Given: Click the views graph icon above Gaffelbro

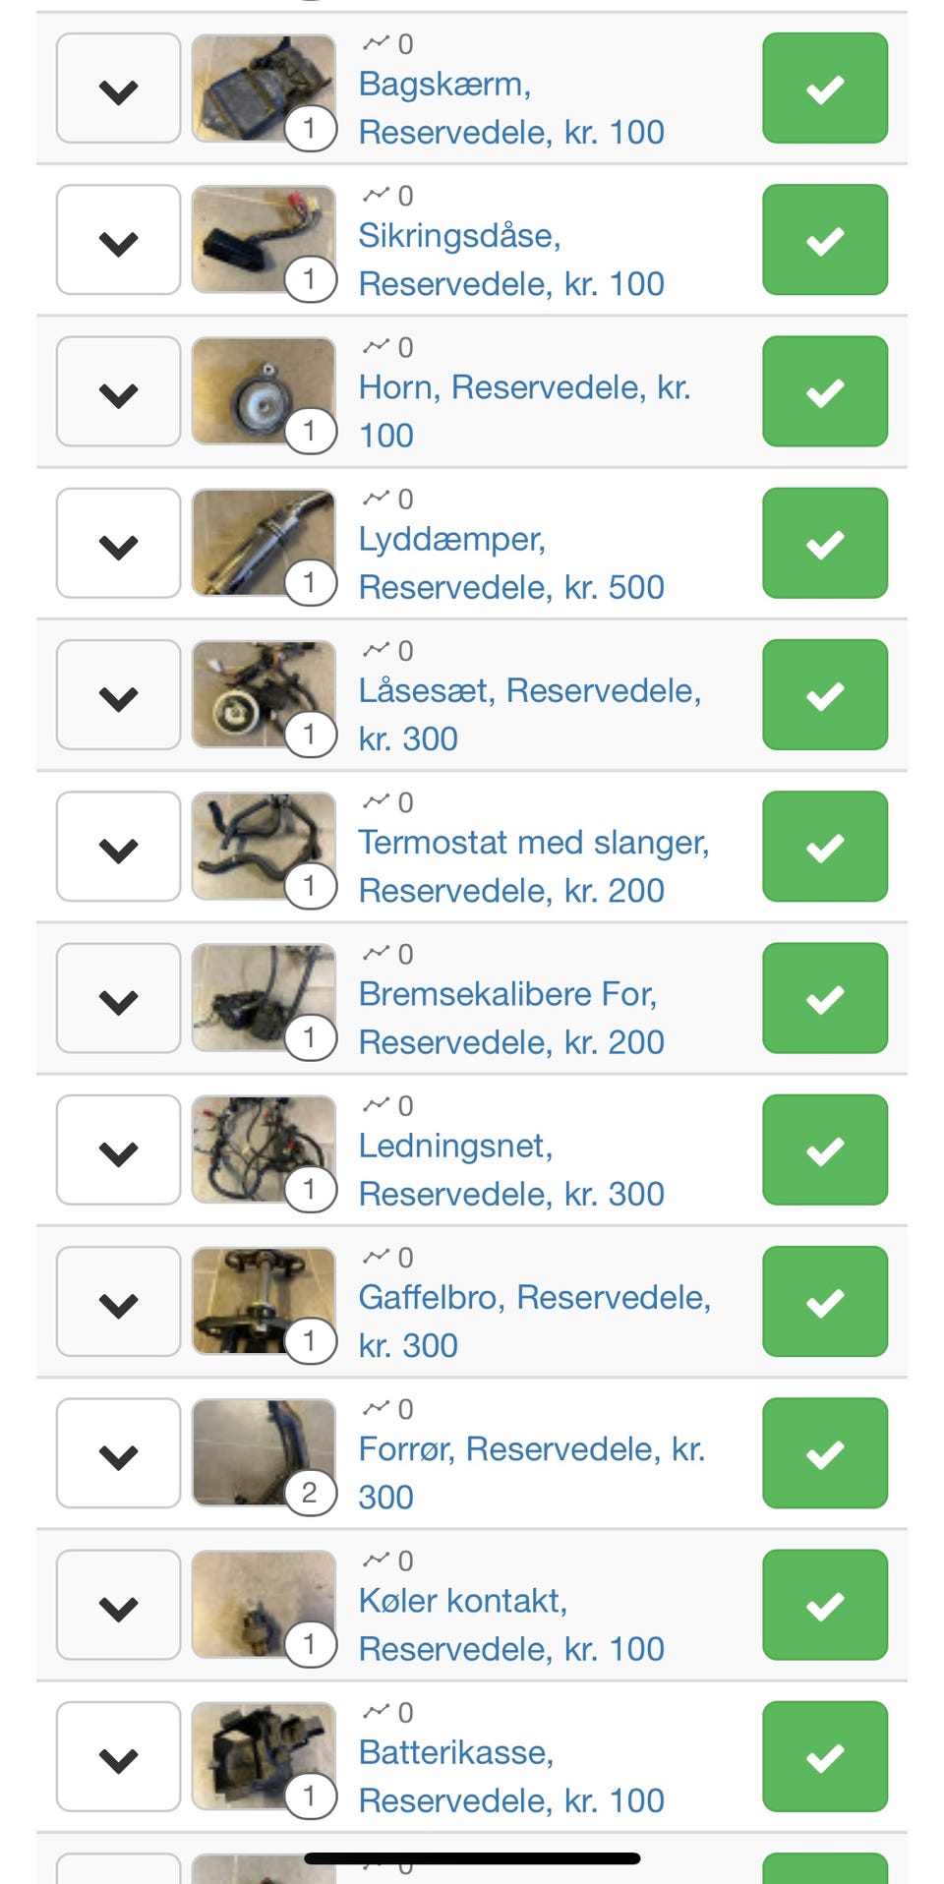Looking at the screenshot, I should tap(376, 1257).
